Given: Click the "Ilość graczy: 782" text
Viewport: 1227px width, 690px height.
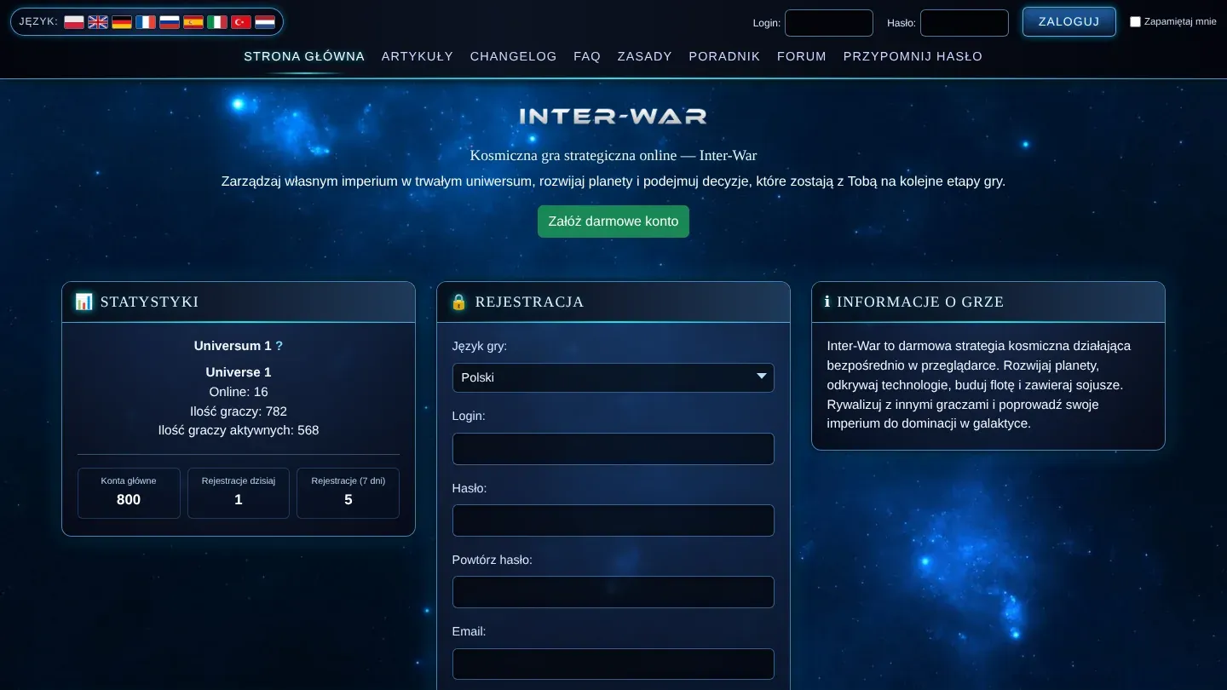Looking at the screenshot, I should tap(239, 411).
